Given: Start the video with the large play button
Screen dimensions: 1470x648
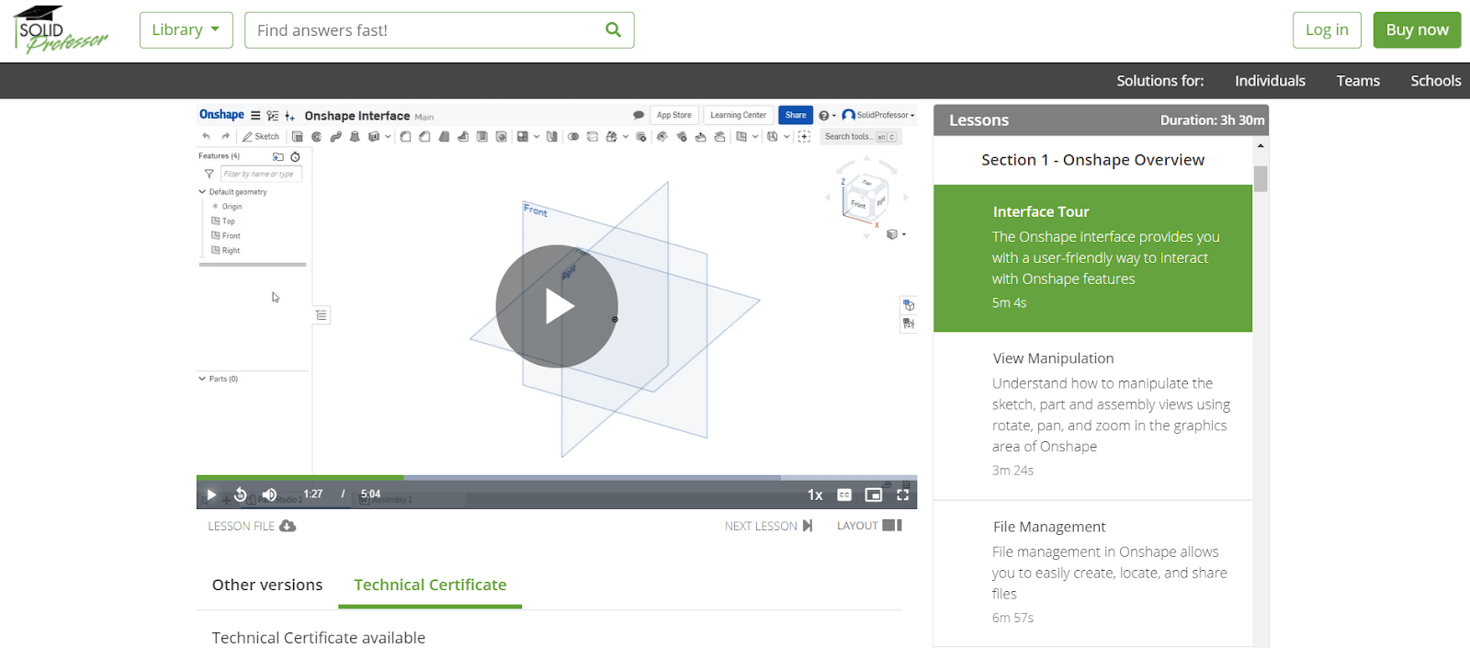Looking at the screenshot, I should point(557,306).
